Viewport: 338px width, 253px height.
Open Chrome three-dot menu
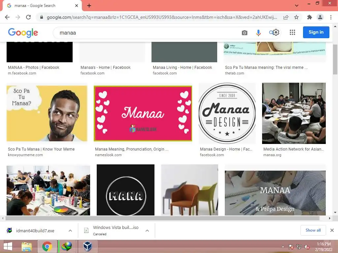click(331, 17)
